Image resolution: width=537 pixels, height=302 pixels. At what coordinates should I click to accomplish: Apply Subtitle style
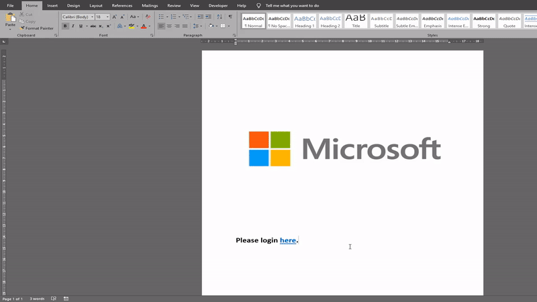[x=381, y=21]
